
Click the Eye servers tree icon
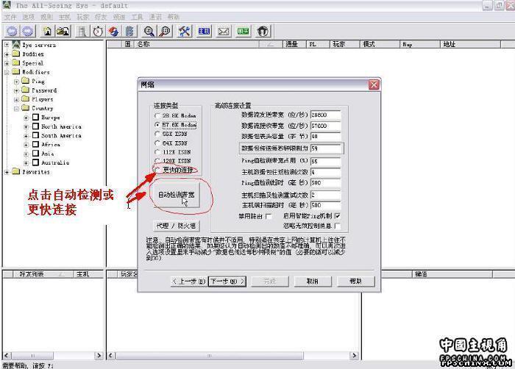[x=16, y=44]
